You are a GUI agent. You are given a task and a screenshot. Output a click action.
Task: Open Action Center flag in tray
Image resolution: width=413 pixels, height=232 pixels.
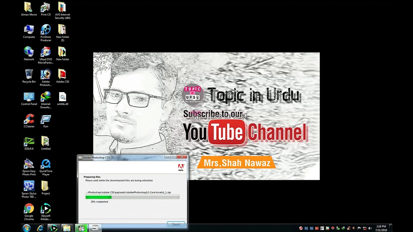(359, 228)
